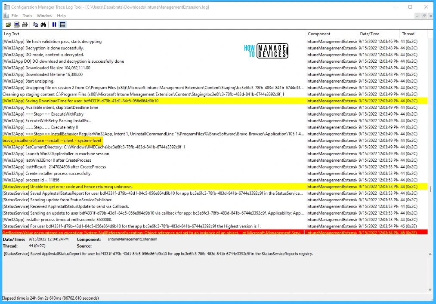This screenshot has width=436, height=304.
Task: Open the Help menu
Action: click(62, 16)
